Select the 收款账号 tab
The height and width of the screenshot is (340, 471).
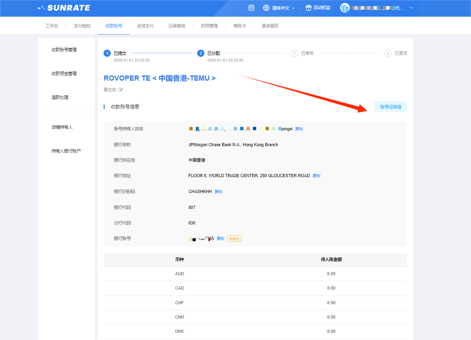[113, 26]
